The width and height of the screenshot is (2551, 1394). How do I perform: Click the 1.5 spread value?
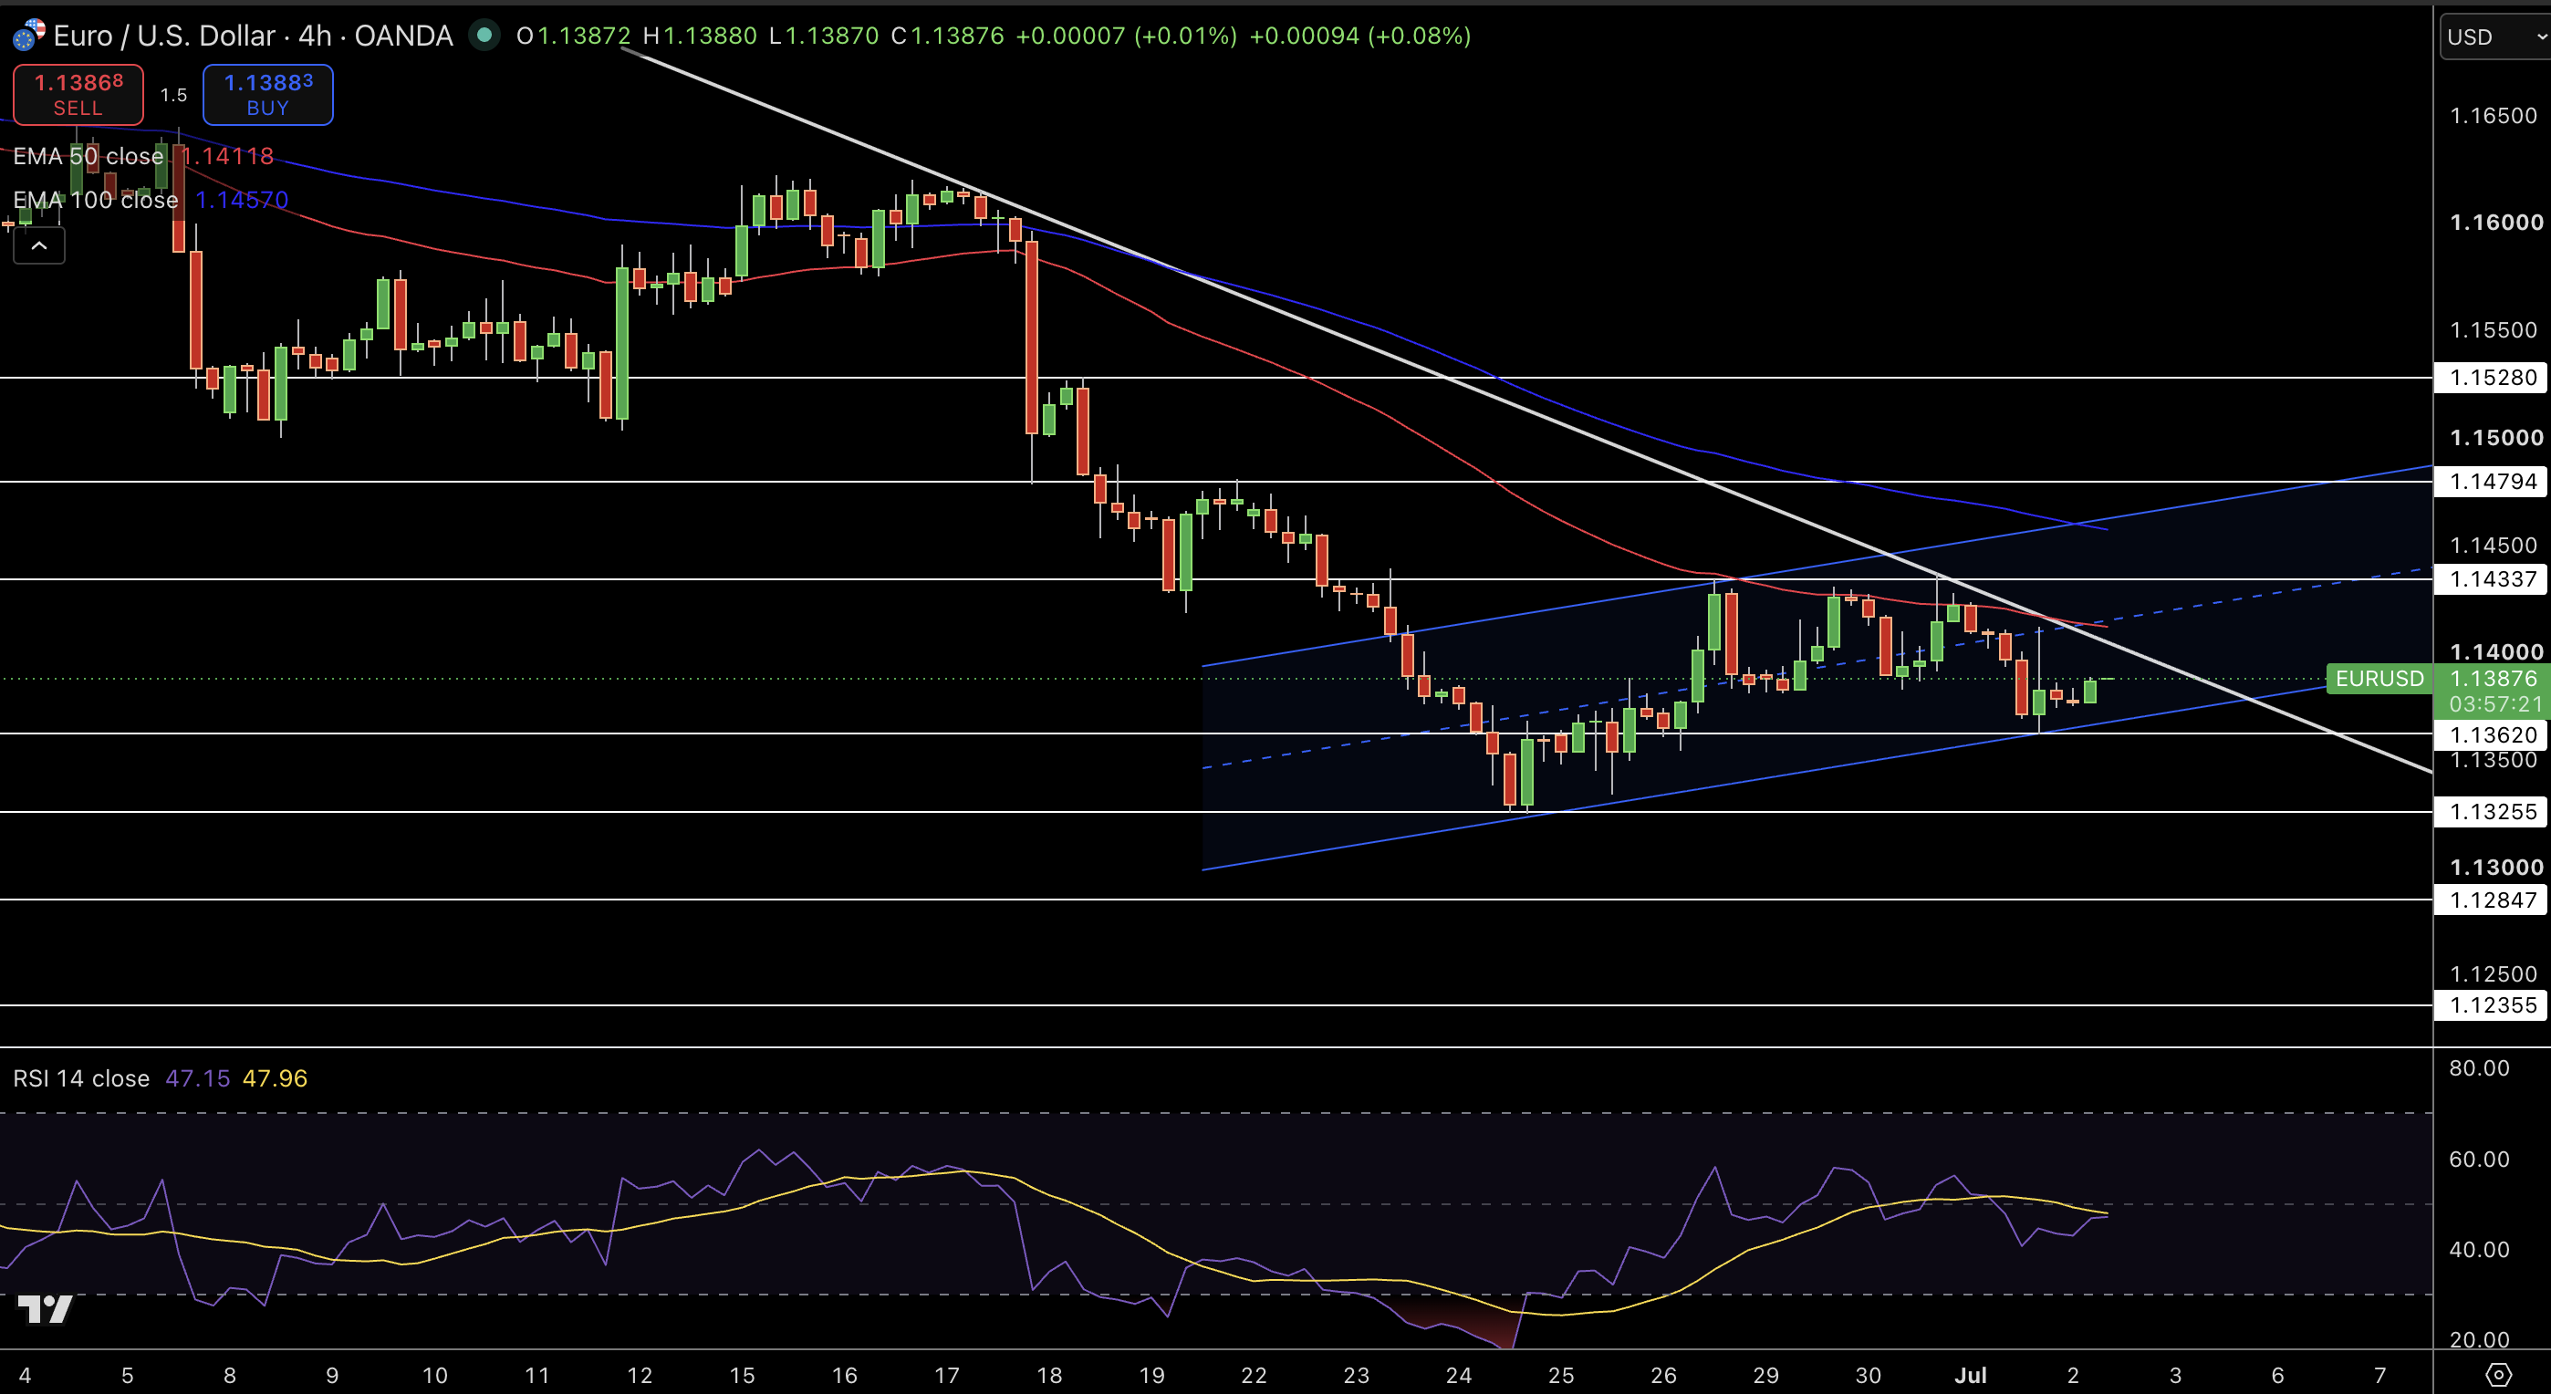click(x=173, y=95)
